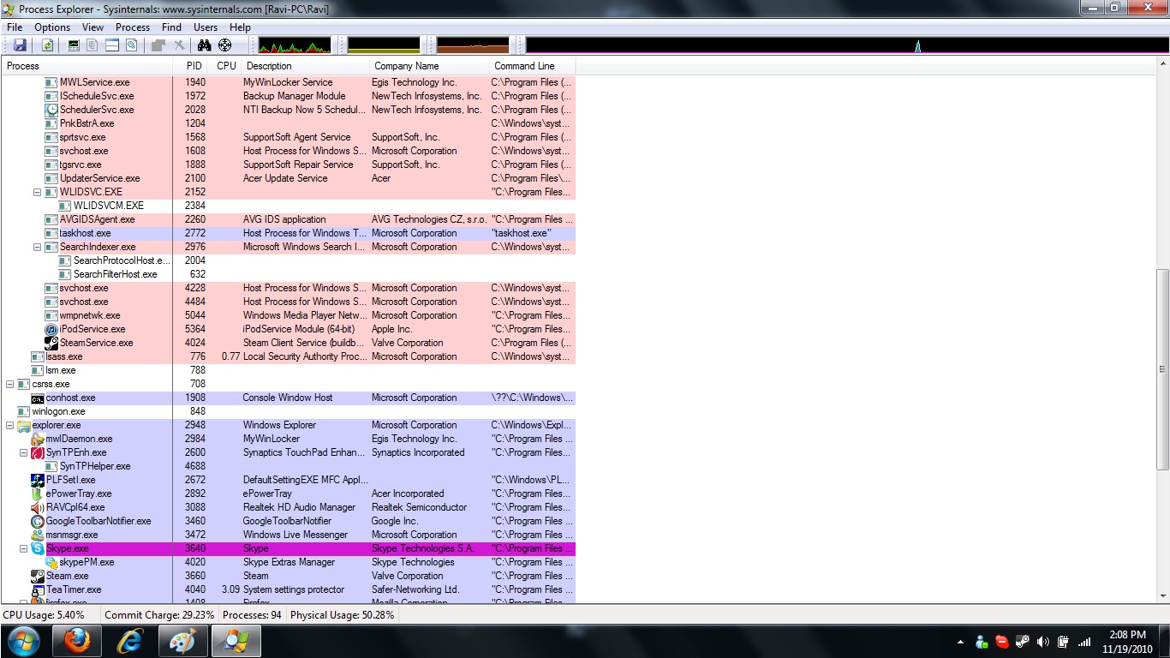Screen dimensions: 1170x658
Task: Sort by the Process column header
Action: tap(87, 66)
